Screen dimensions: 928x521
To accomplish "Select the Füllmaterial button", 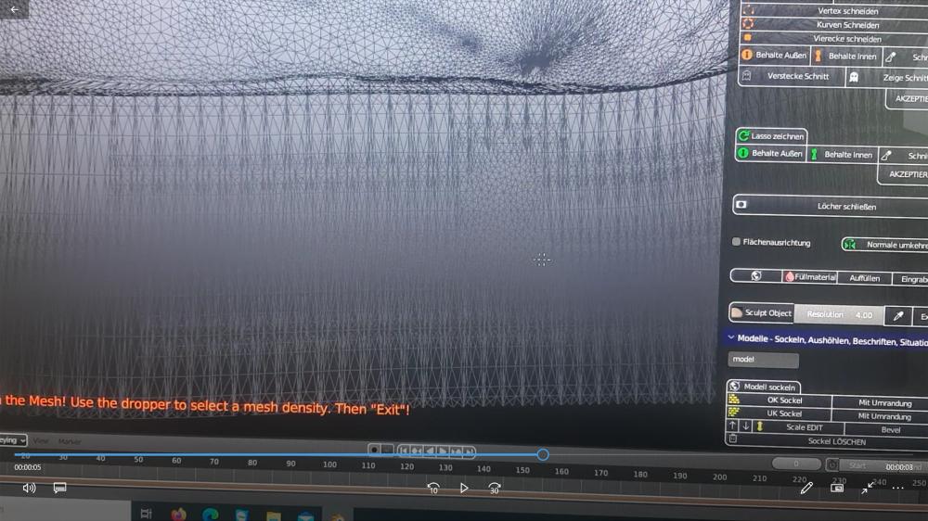I will [809, 277].
